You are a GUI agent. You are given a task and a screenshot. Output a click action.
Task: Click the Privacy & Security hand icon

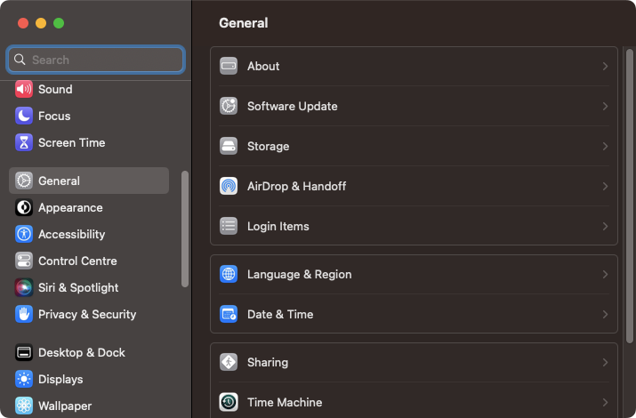click(x=24, y=314)
